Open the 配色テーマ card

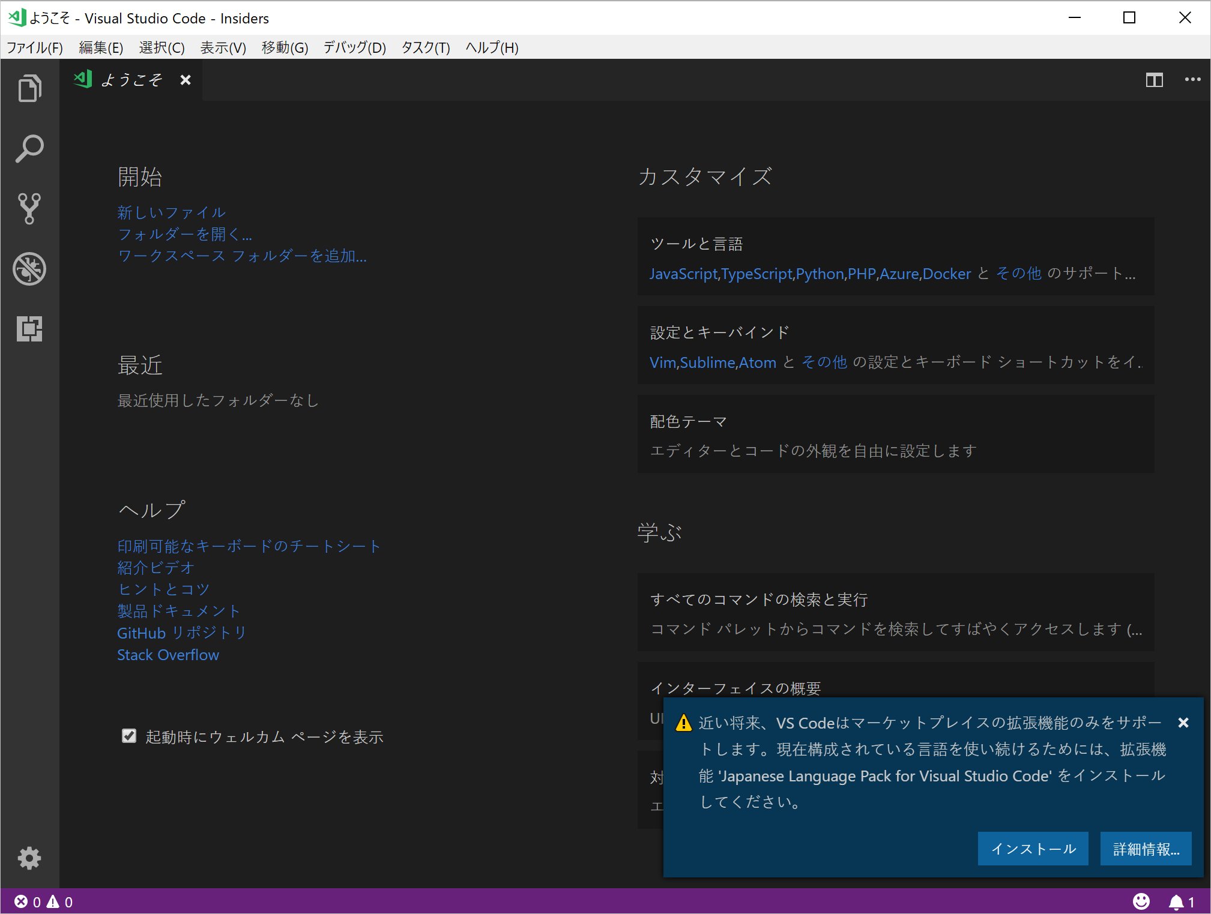[x=896, y=434]
